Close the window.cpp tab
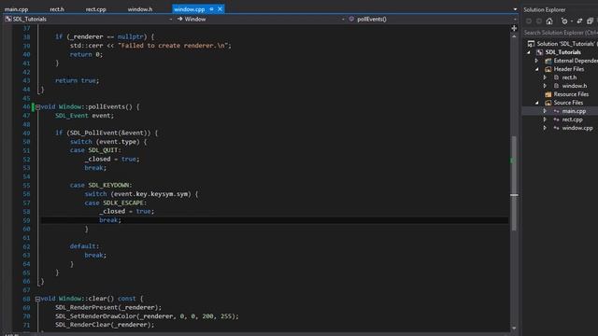This screenshot has width=598, height=336. pos(221,8)
